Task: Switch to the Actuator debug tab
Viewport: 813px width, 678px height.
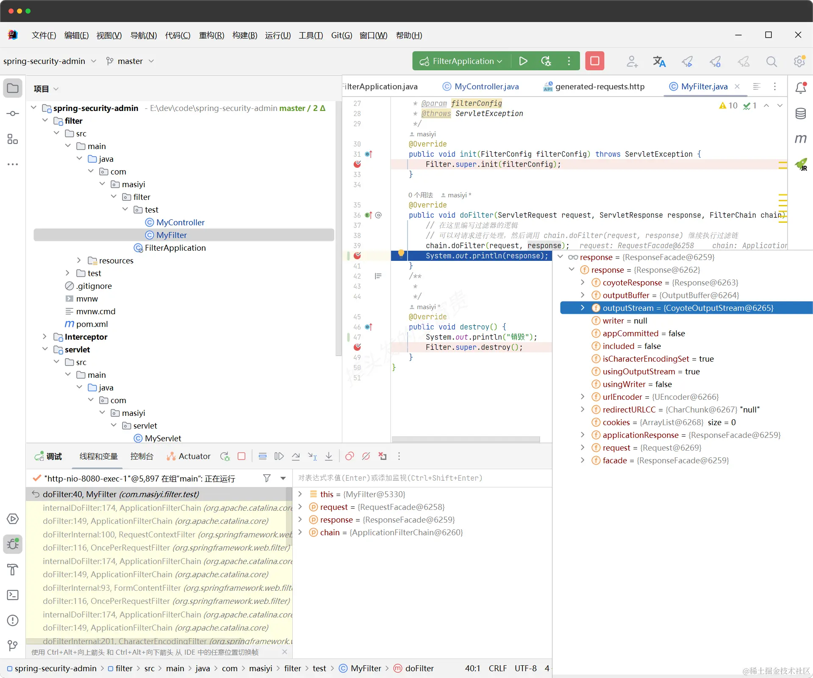Action: coord(189,456)
